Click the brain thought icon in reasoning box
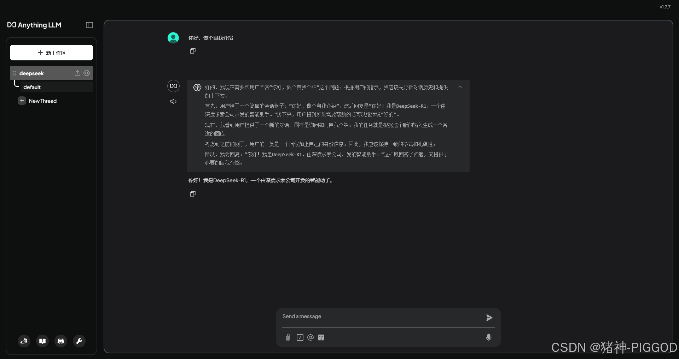 point(197,87)
